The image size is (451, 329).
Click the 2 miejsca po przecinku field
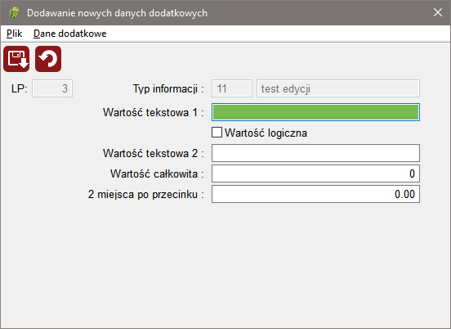point(315,194)
